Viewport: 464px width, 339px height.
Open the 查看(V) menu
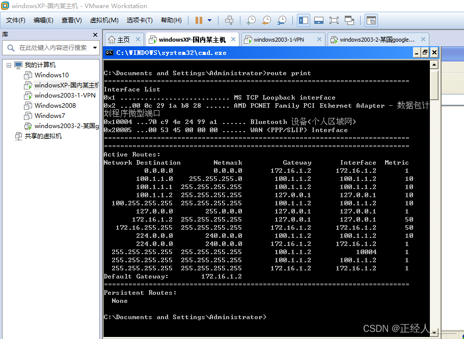pos(71,20)
